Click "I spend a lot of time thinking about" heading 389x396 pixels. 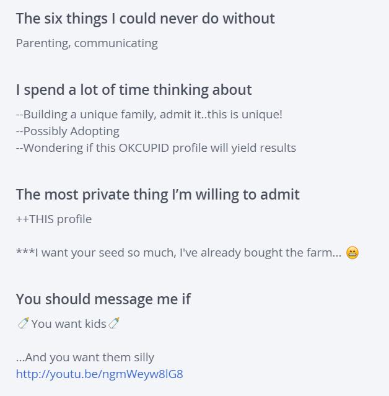[134, 90]
